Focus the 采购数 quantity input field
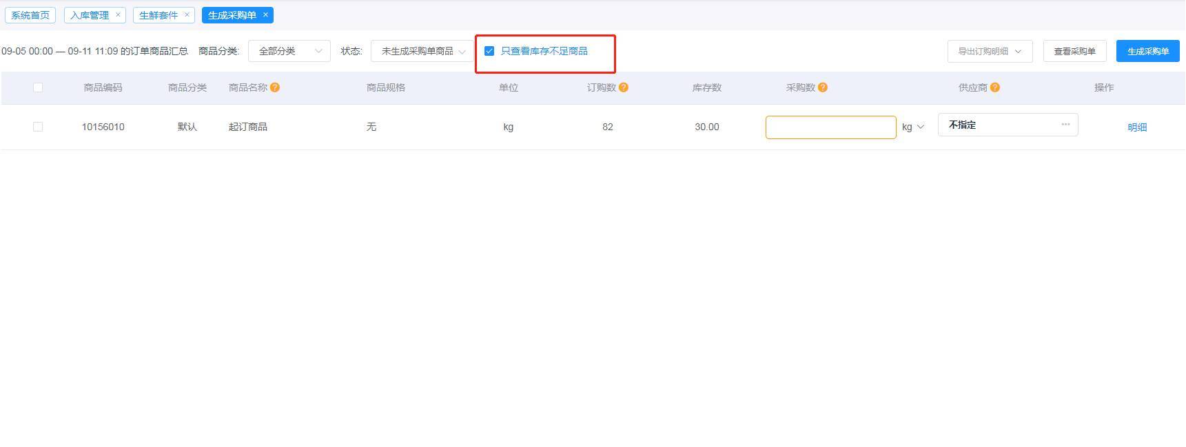 click(x=830, y=127)
